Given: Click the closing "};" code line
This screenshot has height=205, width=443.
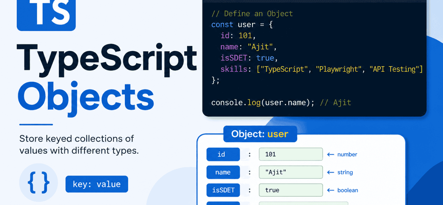Looking at the screenshot, I should 215,80.
